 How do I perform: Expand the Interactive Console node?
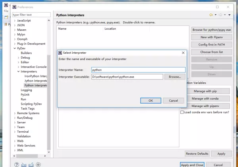[18, 67]
